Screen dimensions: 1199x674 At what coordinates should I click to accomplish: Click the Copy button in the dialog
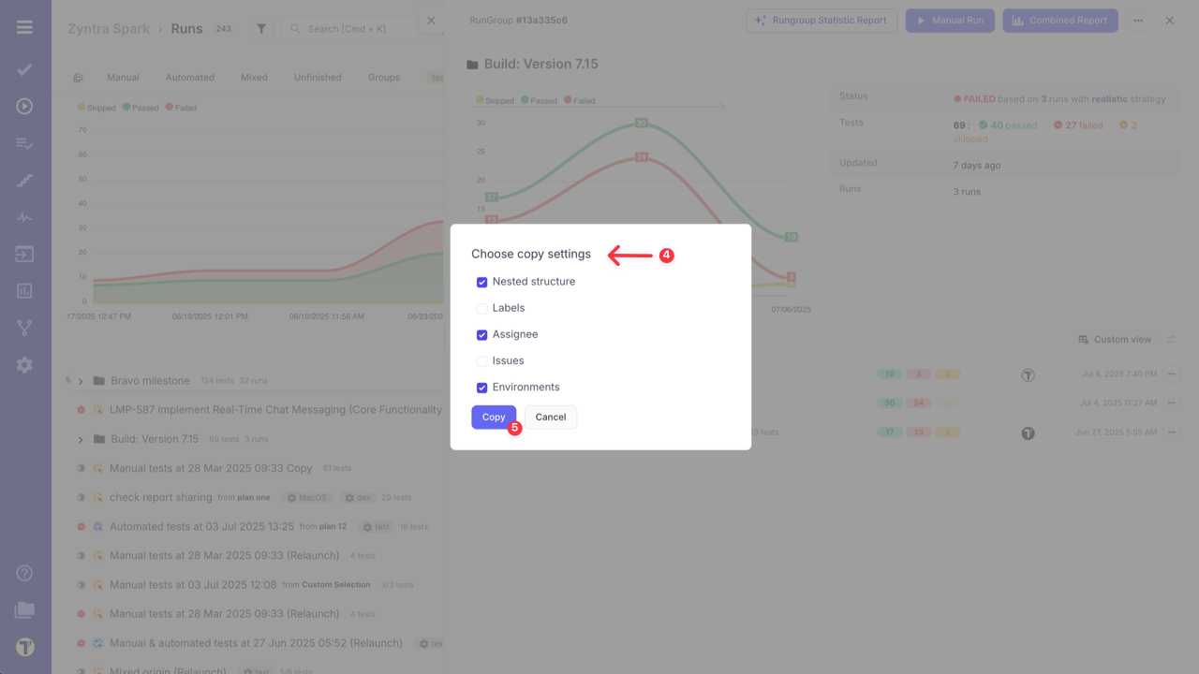pyautogui.click(x=494, y=417)
